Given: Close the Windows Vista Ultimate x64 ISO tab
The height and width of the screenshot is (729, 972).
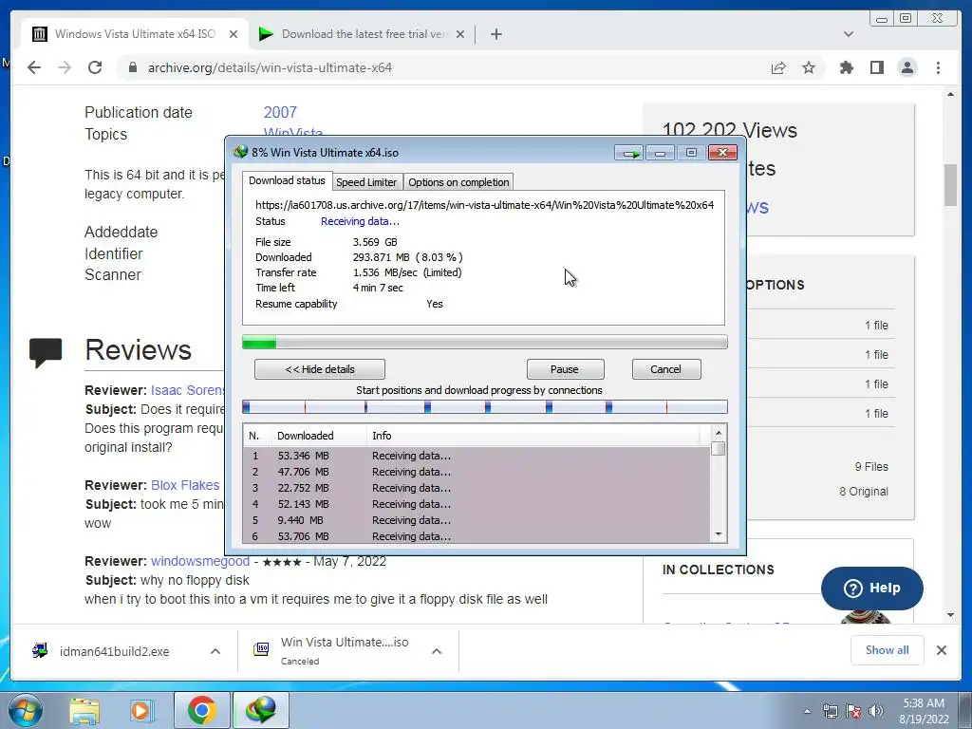Looking at the screenshot, I should [234, 34].
